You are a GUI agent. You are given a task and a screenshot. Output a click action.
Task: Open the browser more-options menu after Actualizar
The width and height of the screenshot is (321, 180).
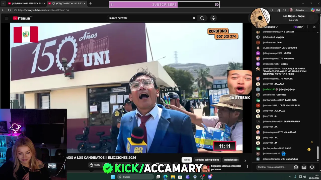(306, 10)
